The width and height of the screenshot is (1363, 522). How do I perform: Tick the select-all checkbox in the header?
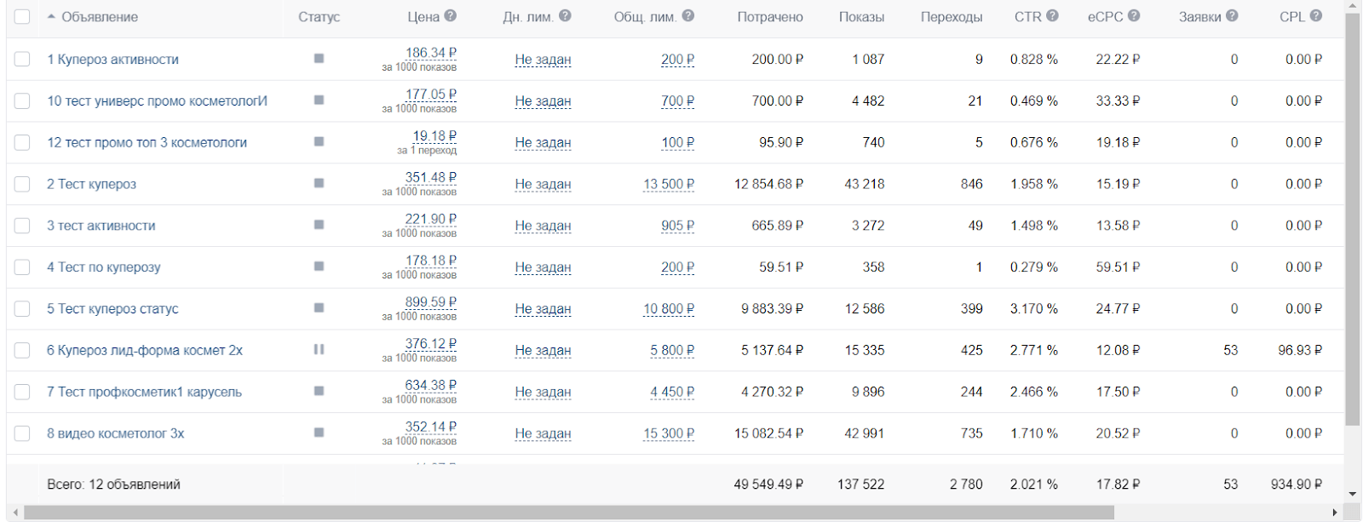tap(22, 17)
